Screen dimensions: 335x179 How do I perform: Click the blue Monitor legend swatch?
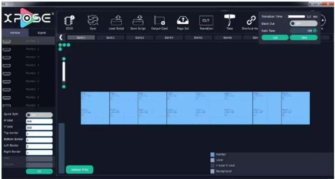tap(212, 154)
